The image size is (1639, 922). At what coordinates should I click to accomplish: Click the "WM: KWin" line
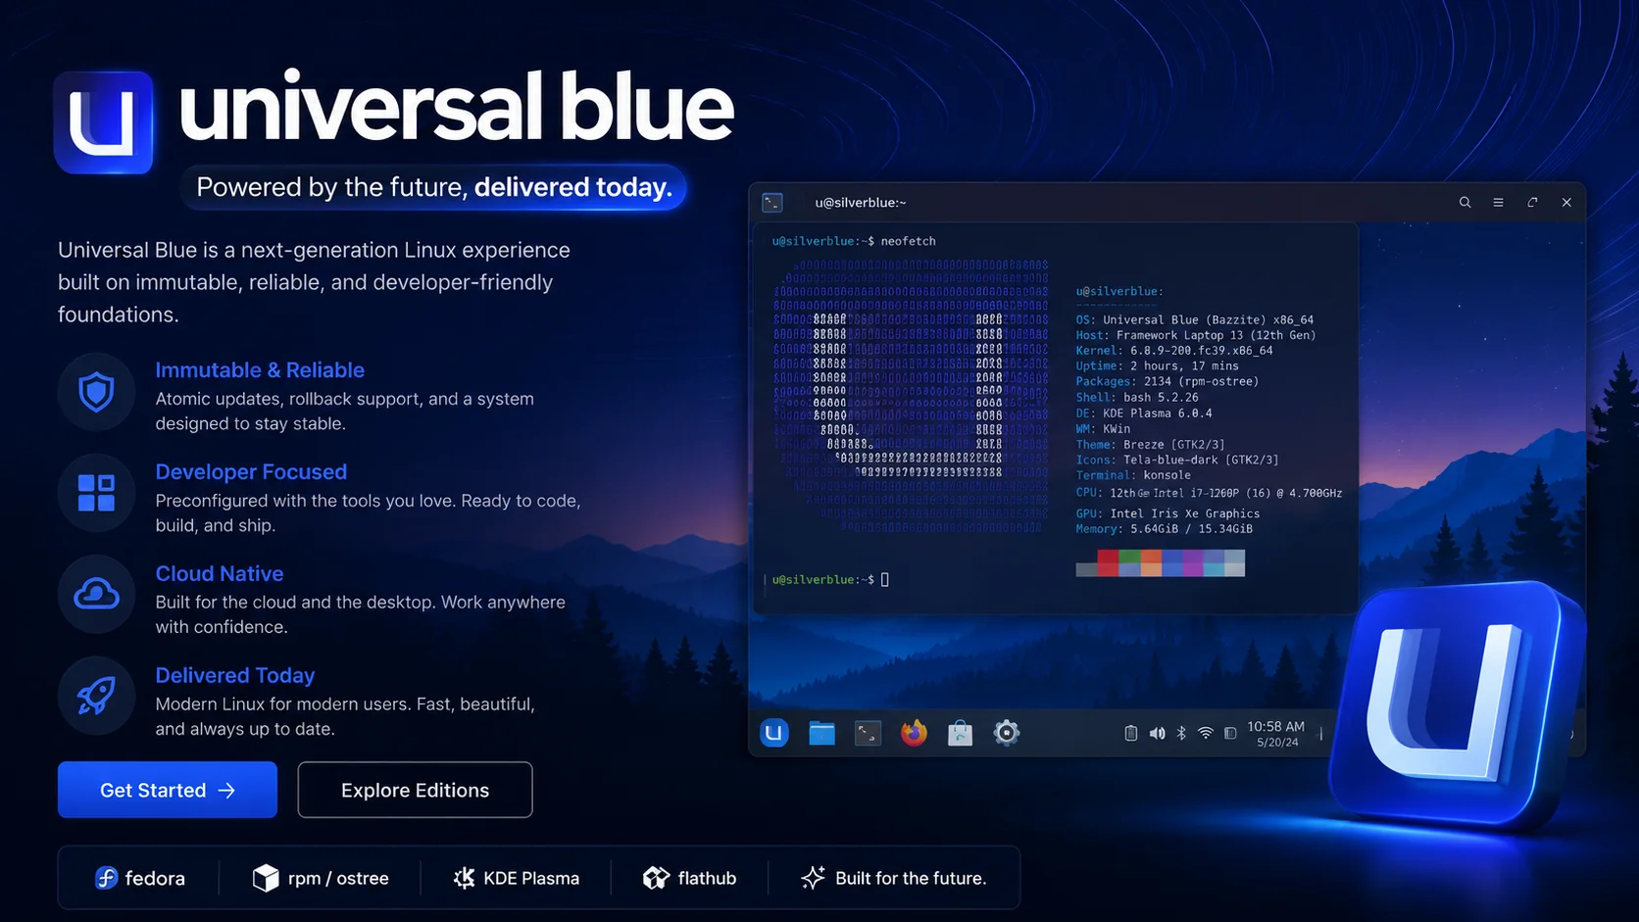pyautogui.click(x=1102, y=429)
